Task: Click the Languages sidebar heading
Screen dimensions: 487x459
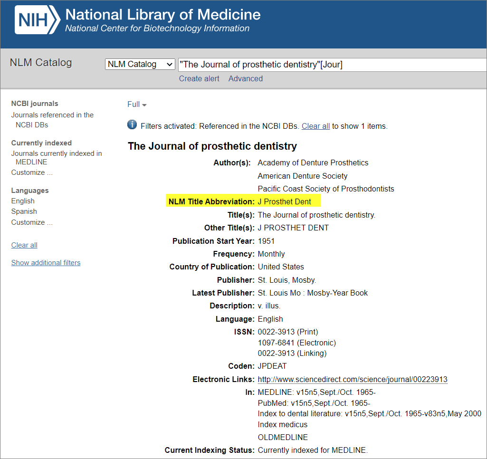Action: 30,191
